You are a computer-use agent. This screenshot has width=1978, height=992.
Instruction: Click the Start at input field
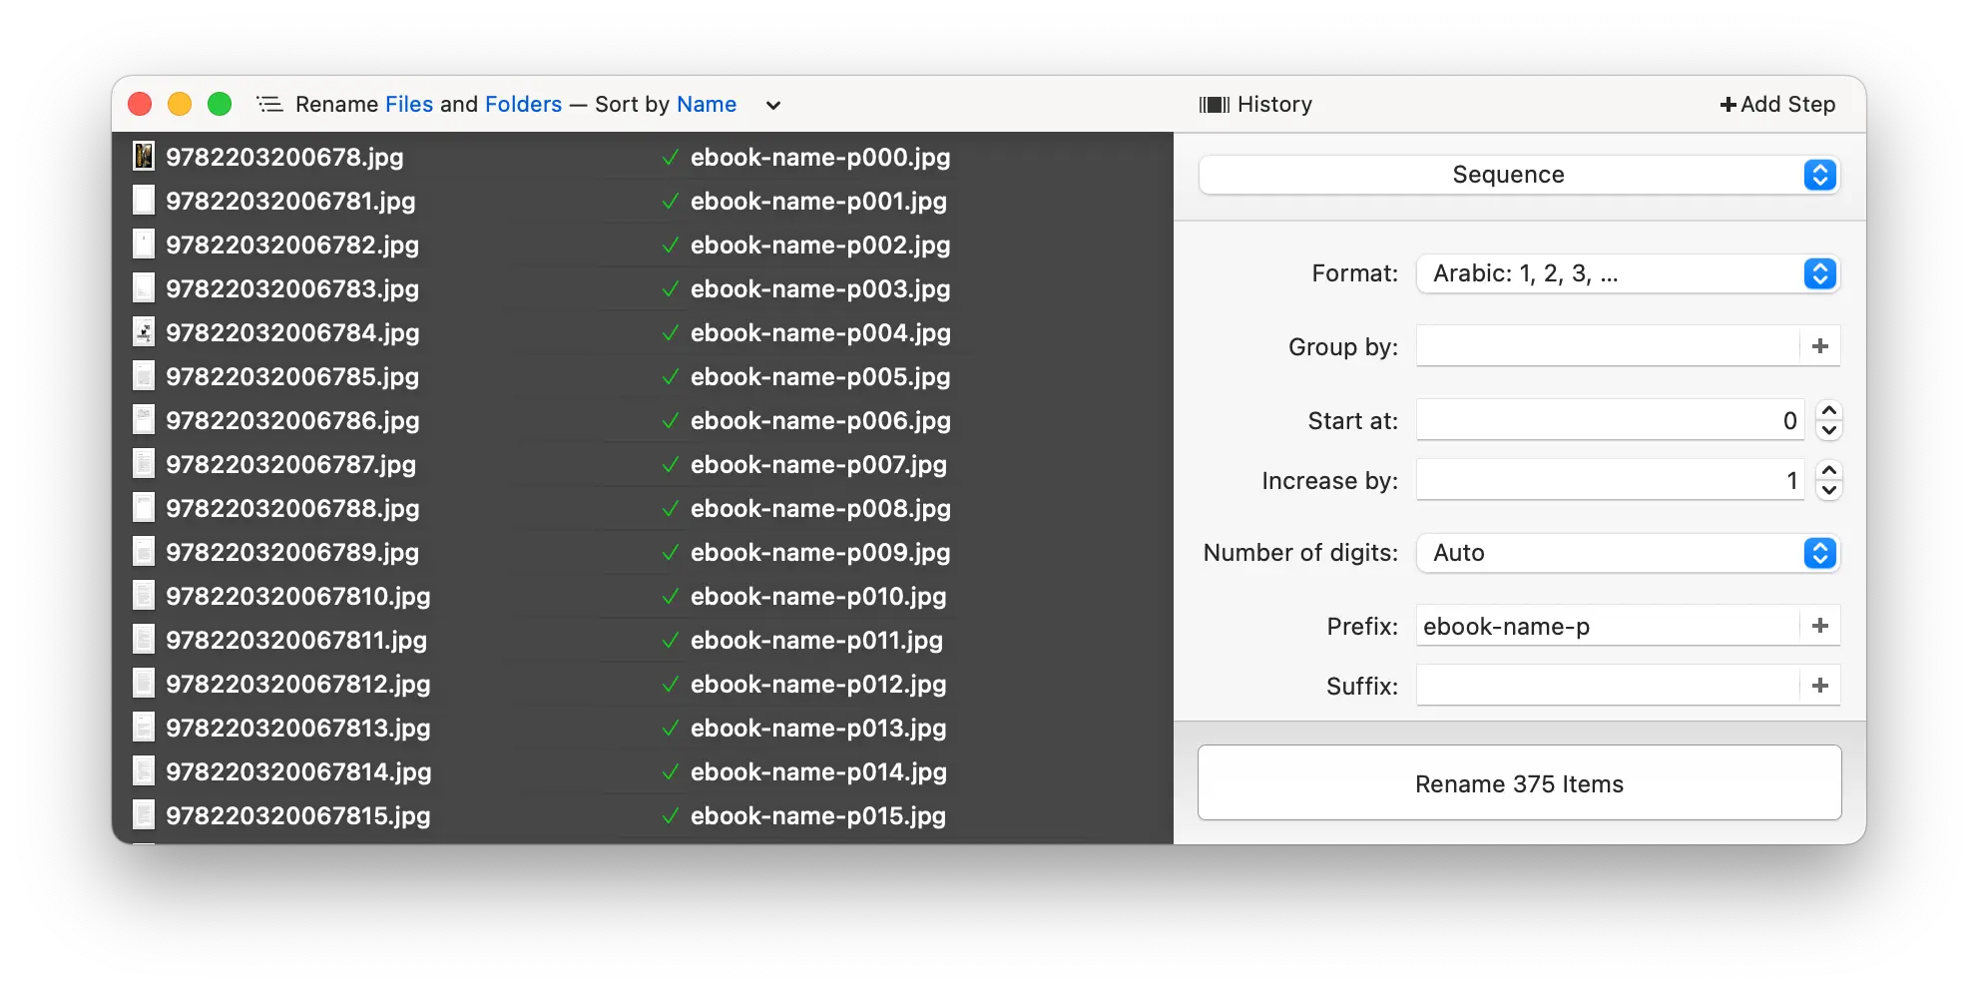click(x=1610, y=420)
